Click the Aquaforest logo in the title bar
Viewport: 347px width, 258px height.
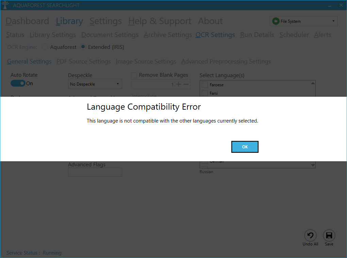[x=5, y=5]
